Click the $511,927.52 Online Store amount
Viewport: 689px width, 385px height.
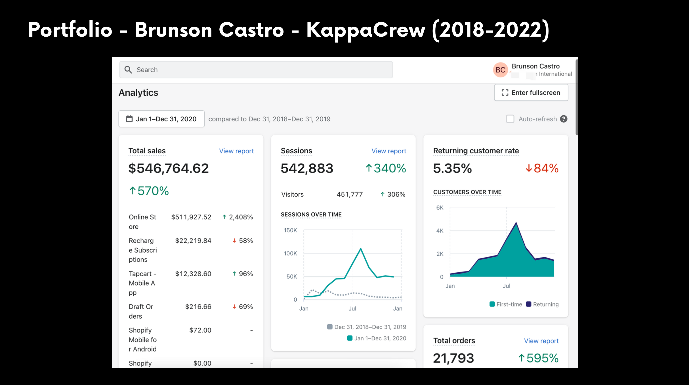pos(191,217)
